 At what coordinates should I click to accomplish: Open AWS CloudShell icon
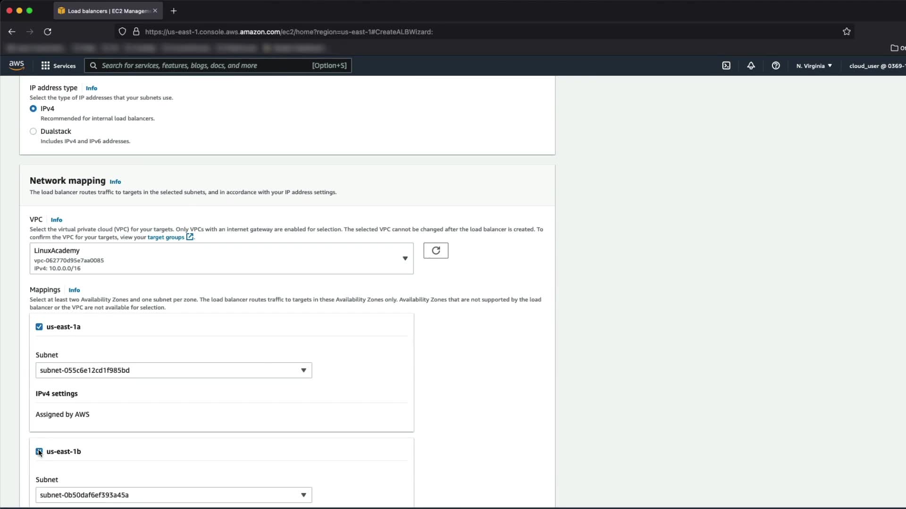tap(726, 66)
